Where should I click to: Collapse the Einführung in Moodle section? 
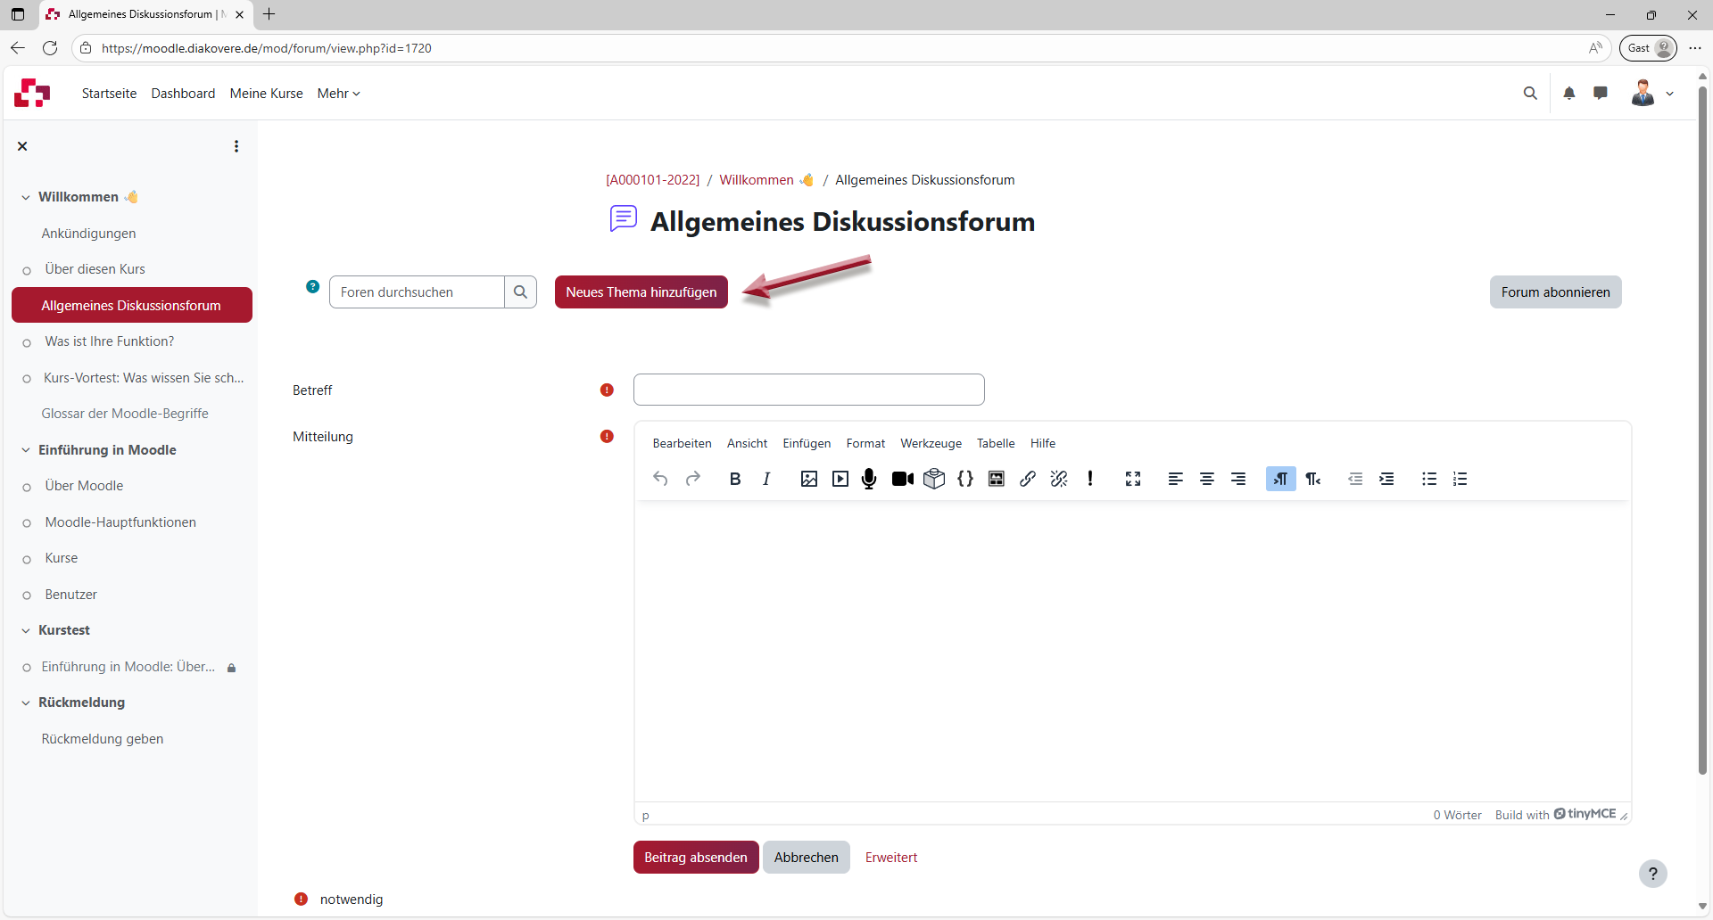(x=26, y=450)
